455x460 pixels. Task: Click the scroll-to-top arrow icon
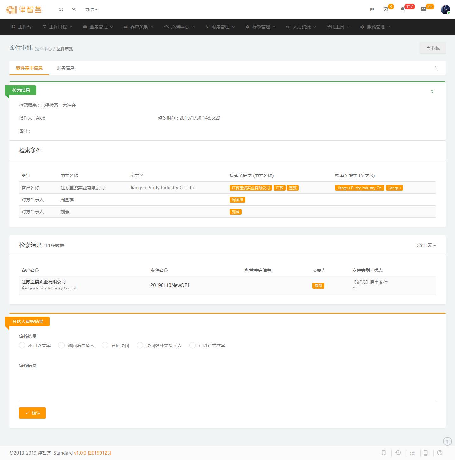[x=447, y=441]
